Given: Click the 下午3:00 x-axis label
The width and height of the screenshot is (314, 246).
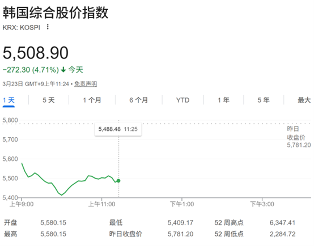Looking at the screenshot, I should 262,204.
